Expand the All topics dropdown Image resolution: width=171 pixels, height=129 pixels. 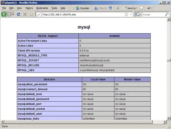tap(150, 8)
